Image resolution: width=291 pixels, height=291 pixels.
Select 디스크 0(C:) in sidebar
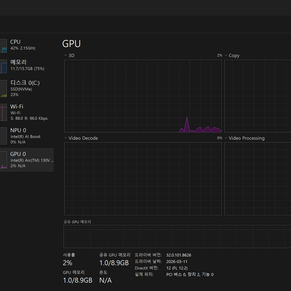pyautogui.click(x=27, y=88)
